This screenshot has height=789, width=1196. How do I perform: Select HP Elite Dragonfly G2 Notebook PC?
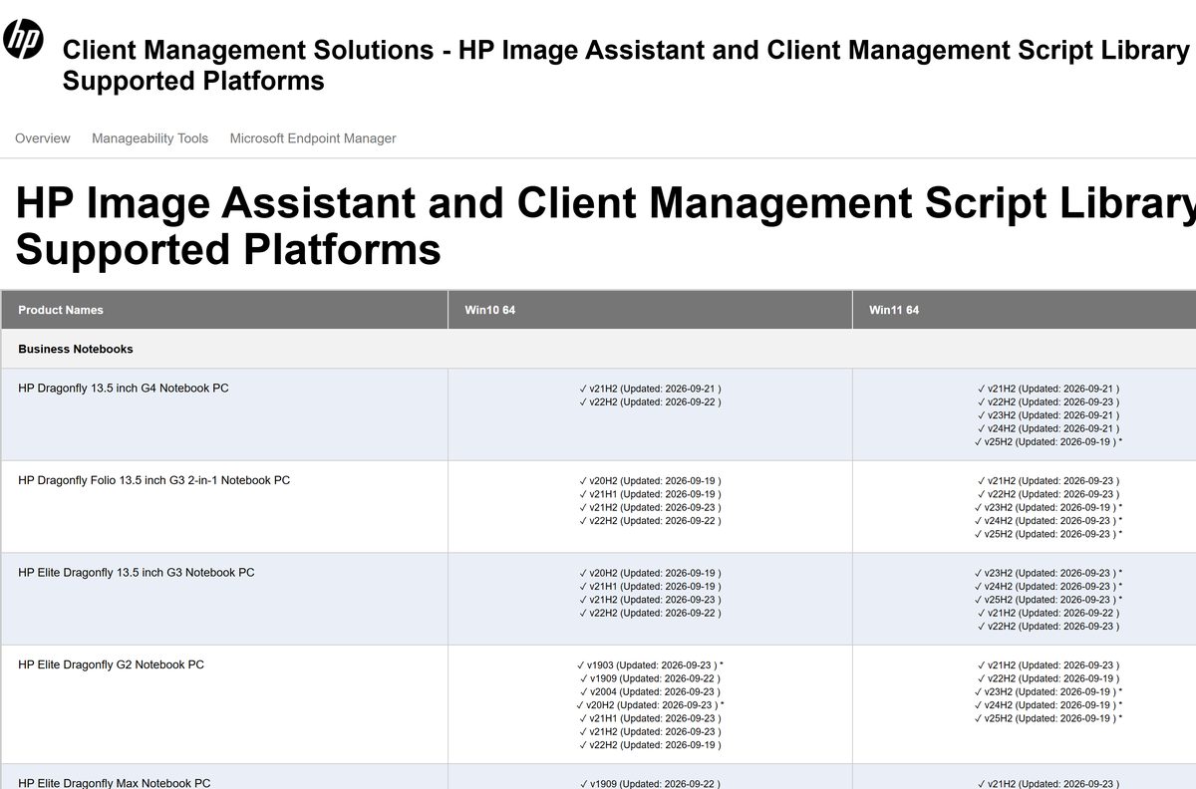point(111,664)
